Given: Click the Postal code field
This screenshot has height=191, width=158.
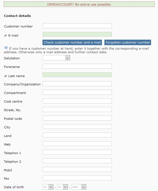Looking at the screenshot, I should point(77,118).
